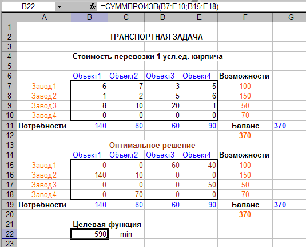
Task: Click solution cell E15 with value 40
Action: pos(199,165)
